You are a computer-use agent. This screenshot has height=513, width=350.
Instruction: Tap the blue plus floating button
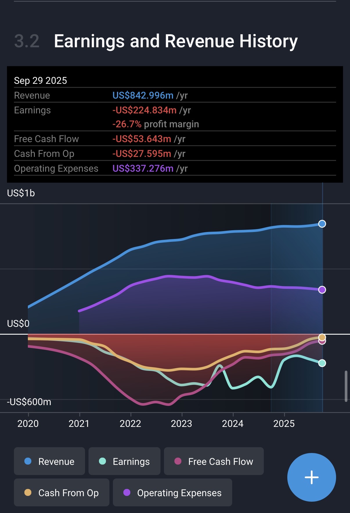click(x=311, y=477)
